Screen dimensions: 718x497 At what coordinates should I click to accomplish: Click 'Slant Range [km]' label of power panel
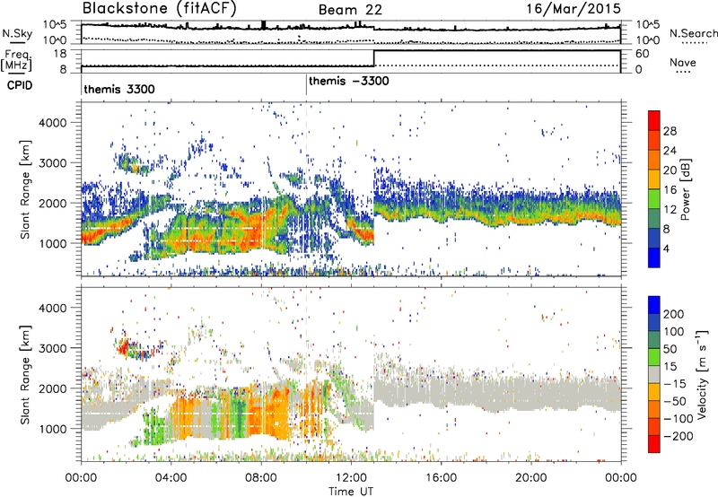click(25, 189)
